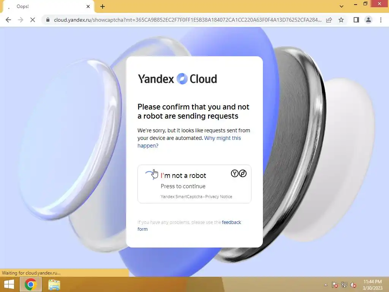This screenshot has width=389, height=292.
Task: Open the Why might this happen link
Action: (189, 142)
